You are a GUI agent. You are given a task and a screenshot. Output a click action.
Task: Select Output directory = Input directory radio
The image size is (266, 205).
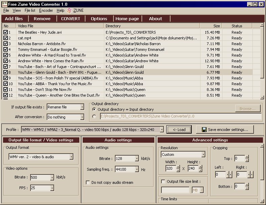(94, 109)
